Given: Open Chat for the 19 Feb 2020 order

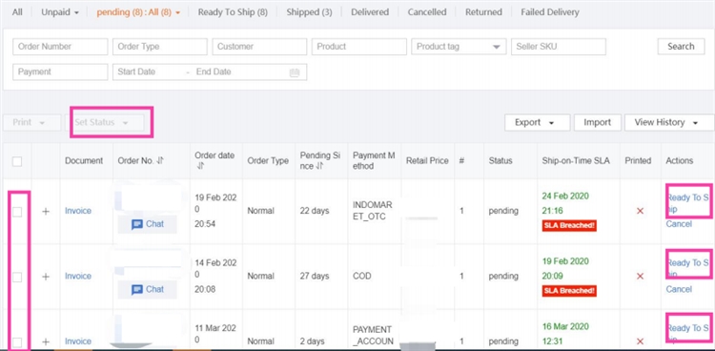Looking at the screenshot, I should 147,224.
